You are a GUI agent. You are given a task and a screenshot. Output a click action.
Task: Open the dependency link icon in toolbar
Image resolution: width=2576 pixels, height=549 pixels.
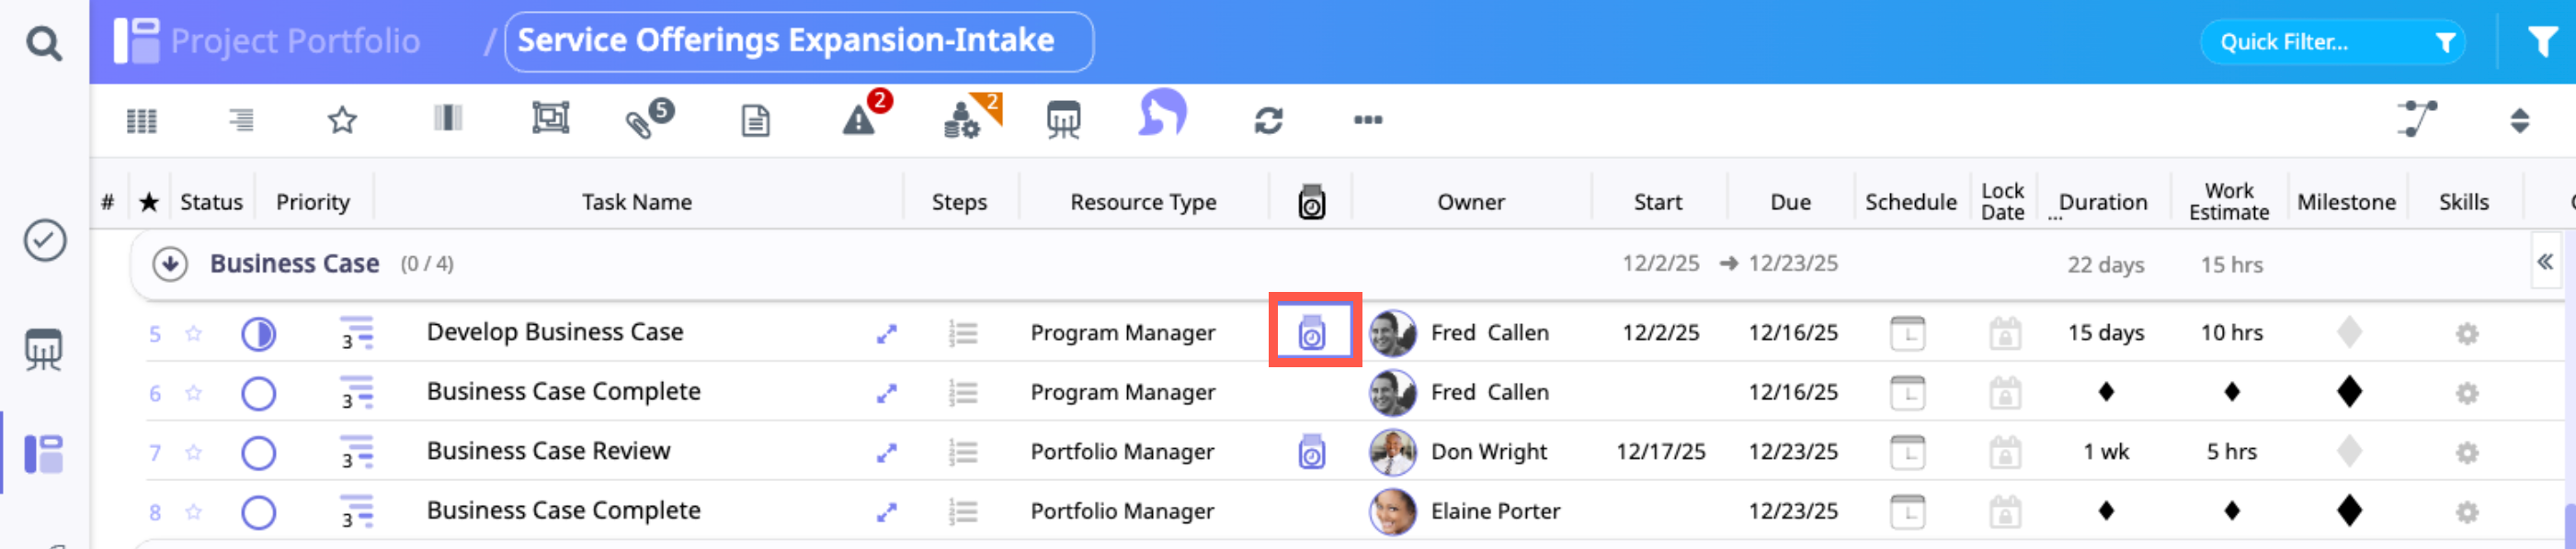[2416, 118]
